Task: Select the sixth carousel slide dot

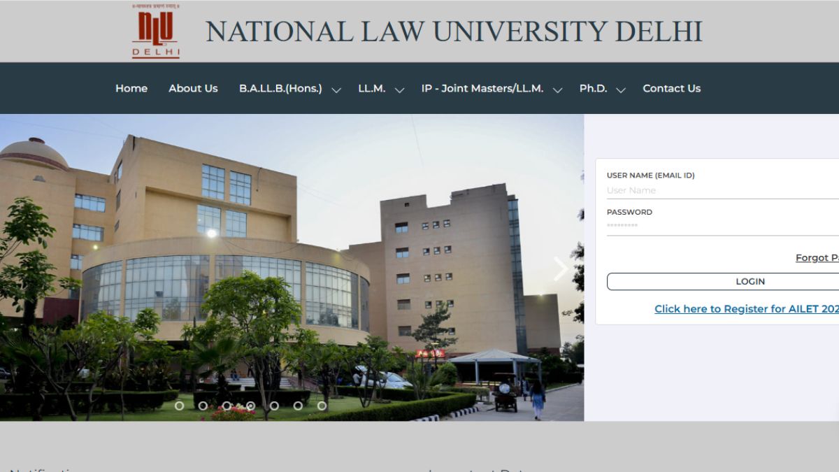Action: [x=298, y=406]
